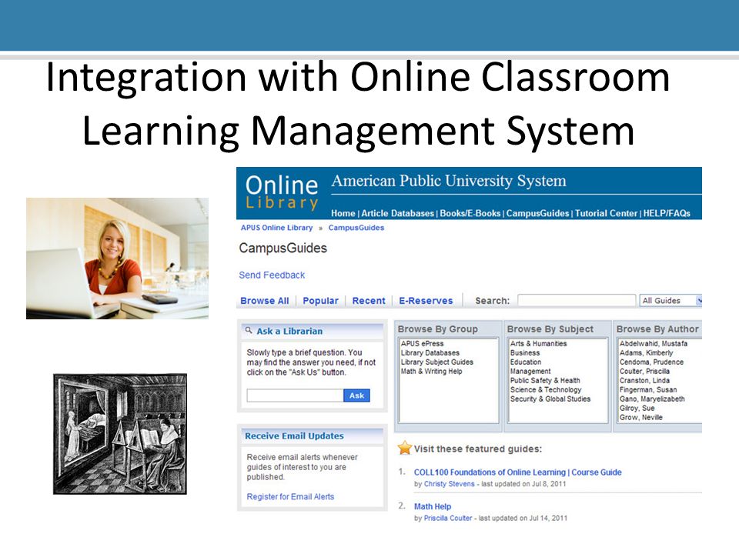739x554 pixels.
Task: Open the Math Help featured guide
Action: (x=432, y=506)
